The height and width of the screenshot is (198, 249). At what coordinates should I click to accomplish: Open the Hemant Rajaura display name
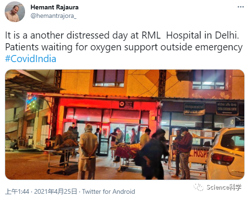pos(55,7)
